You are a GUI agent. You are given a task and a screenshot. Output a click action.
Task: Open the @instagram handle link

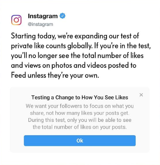(40, 24)
